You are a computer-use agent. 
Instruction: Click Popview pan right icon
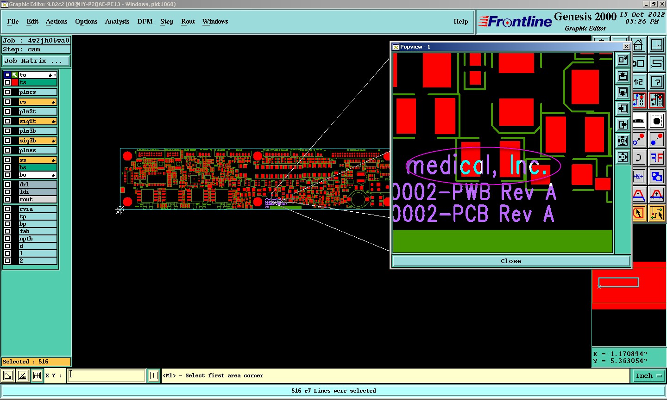pyautogui.click(x=623, y=125)
